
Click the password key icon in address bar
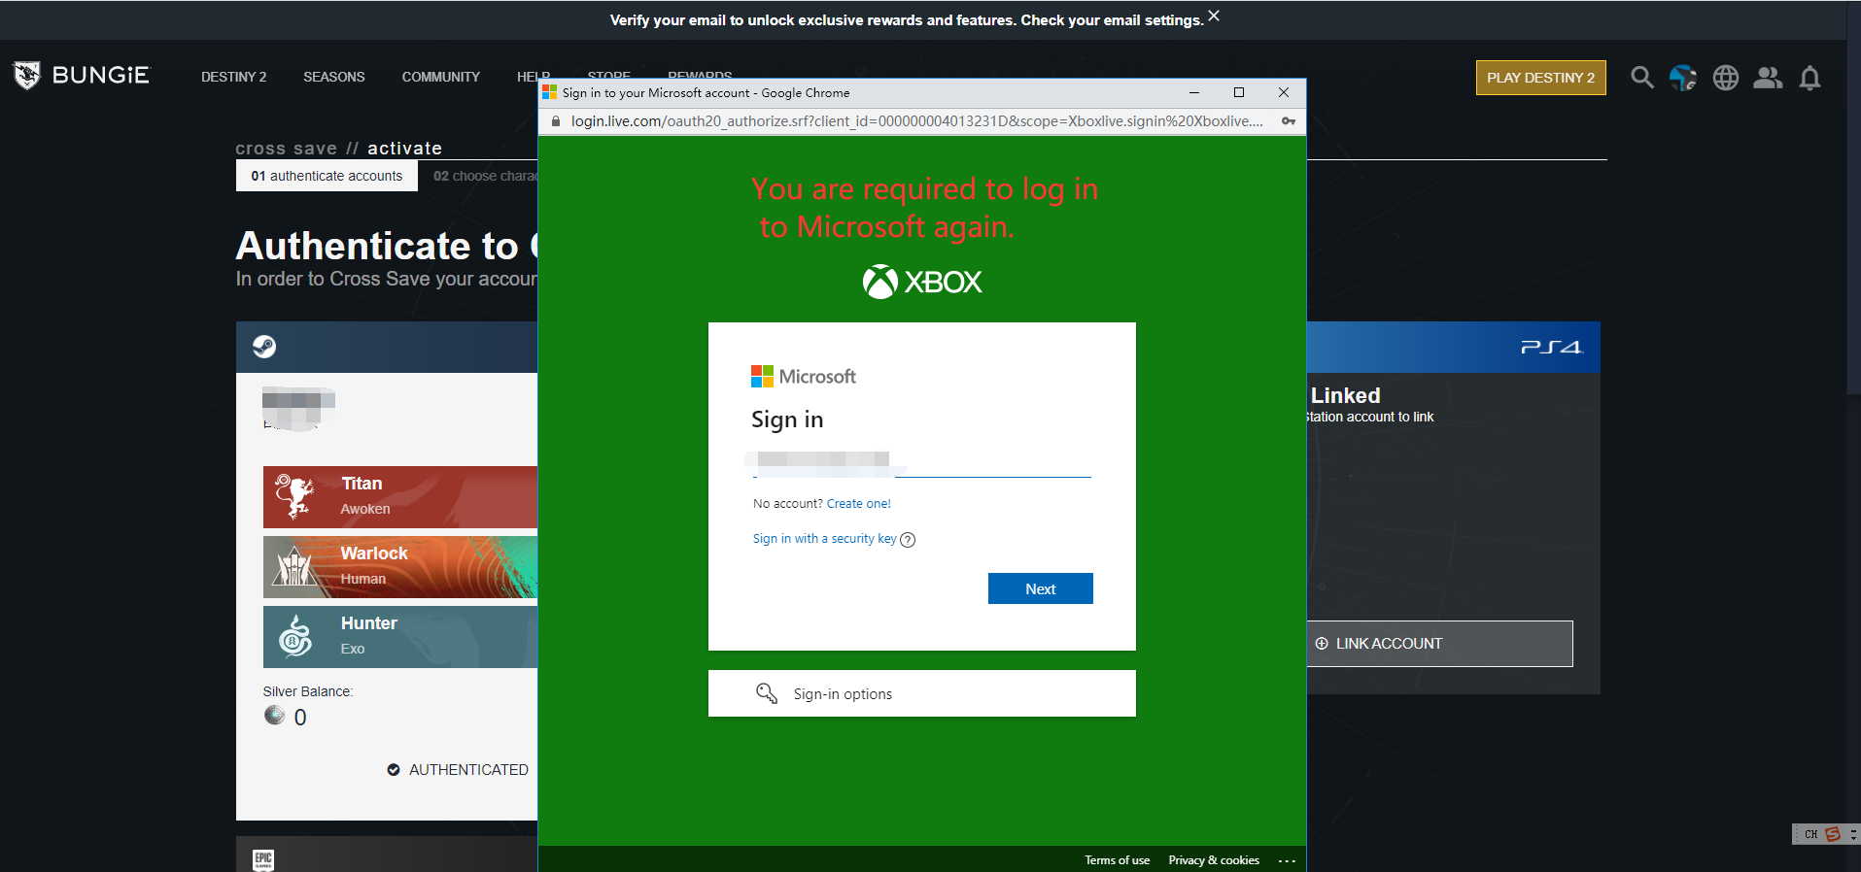tap(1288, 121)
